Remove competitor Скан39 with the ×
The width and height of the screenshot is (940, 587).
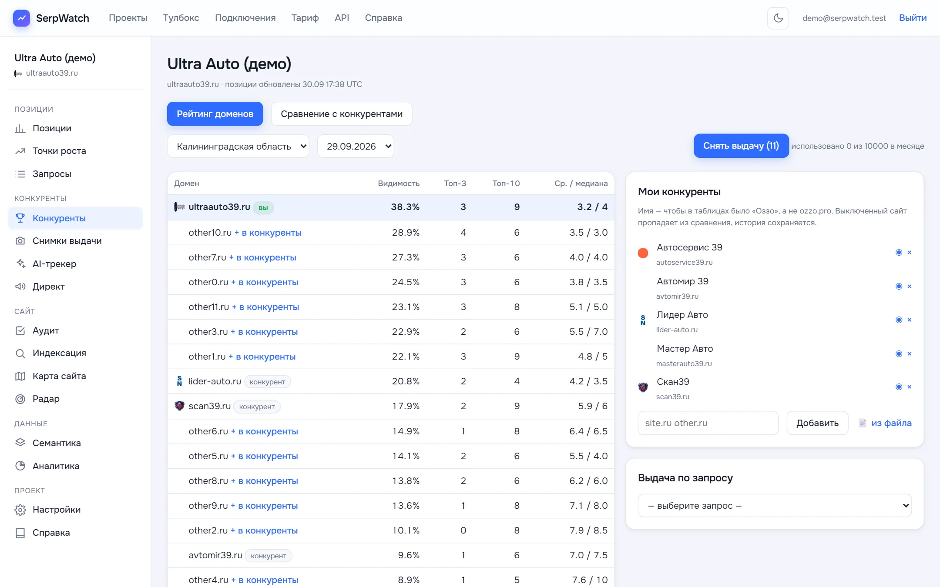click(909, 387)
